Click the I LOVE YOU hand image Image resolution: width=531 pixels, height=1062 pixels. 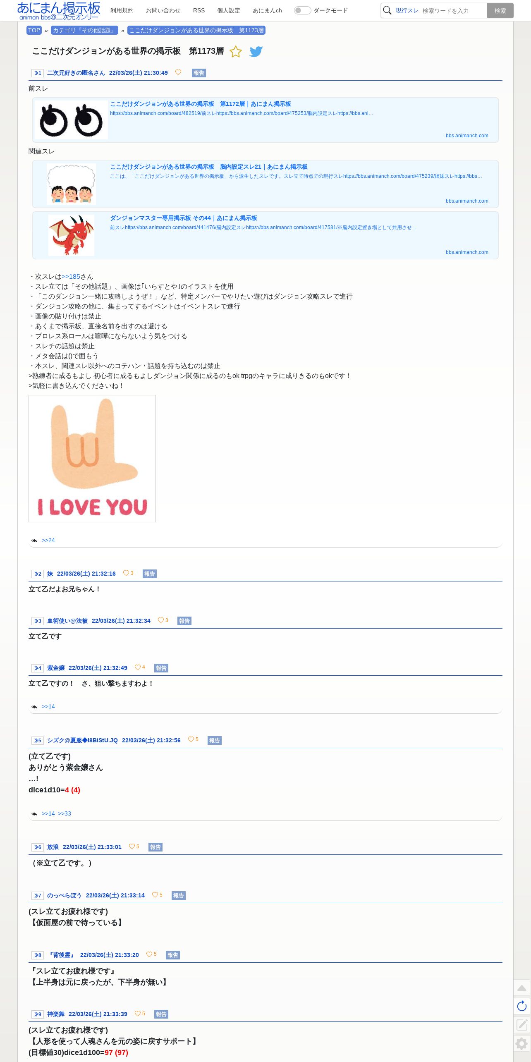(x=92, y=459)
